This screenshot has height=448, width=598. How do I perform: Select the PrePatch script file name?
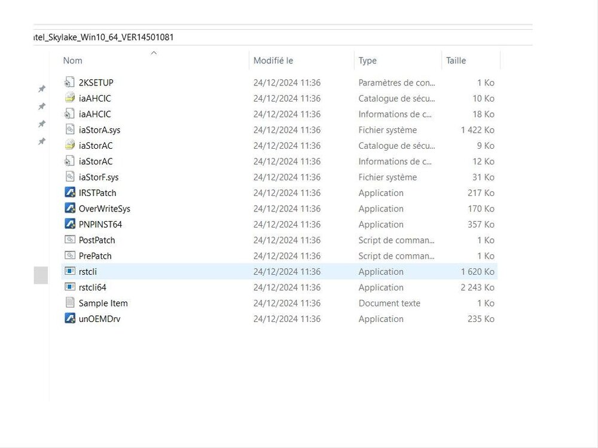95,256
